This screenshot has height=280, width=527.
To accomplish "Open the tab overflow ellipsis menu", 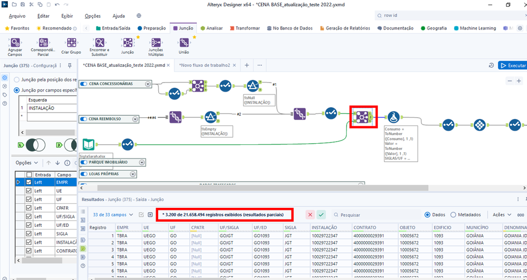I will click(x=260, y=65).
